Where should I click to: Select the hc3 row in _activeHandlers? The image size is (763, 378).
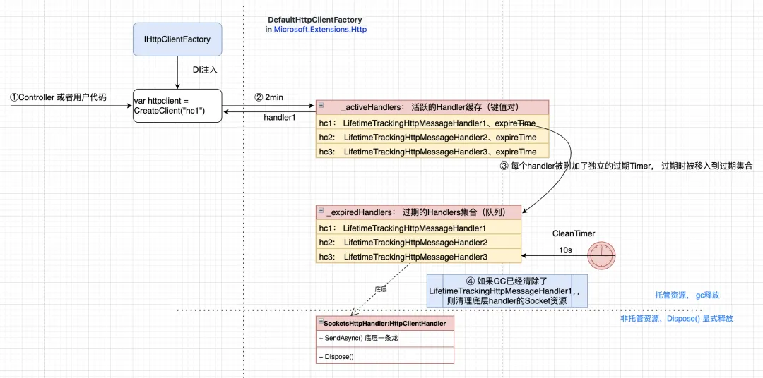(432, 152)
